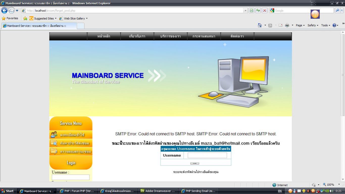Click the network monitor tray icon
Image resolution: width=345 pixels, height=194 pixels.
tap(322, 191)
